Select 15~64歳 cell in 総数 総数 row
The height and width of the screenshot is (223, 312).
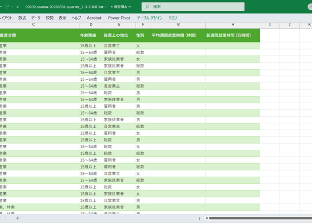[91, 113]
